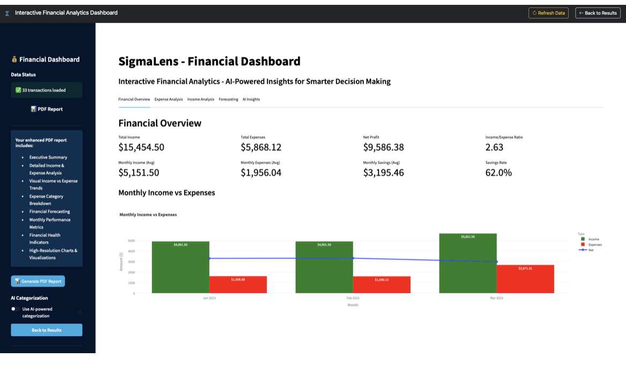Click Detailed Income & Expense Analysis item
Image resolution: width=626 pixels, height=365 pixels.
click(x=47, y=169)
